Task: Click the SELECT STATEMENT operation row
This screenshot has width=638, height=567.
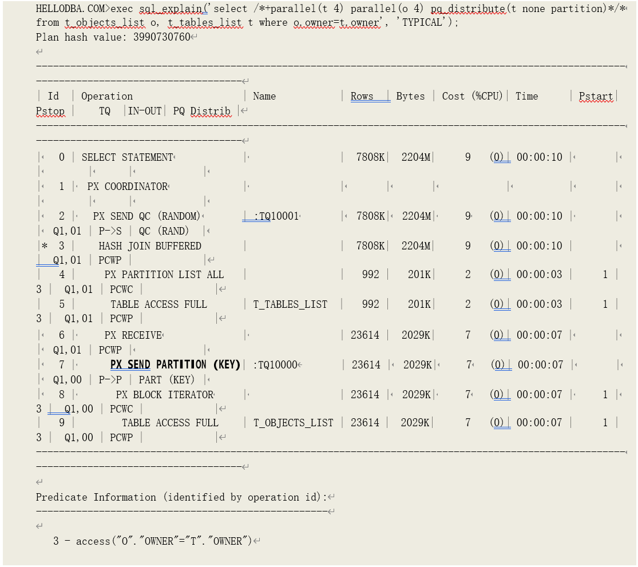Action: 127,157
